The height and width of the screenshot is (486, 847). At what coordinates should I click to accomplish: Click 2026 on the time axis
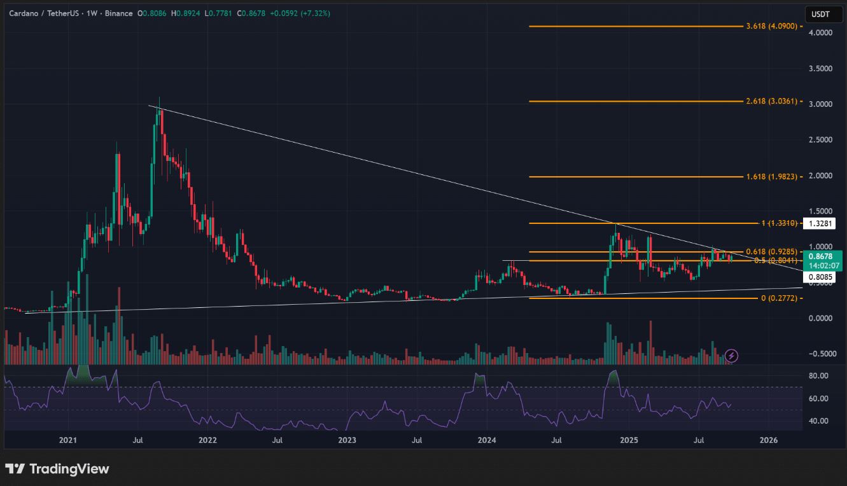coord(768,440)
